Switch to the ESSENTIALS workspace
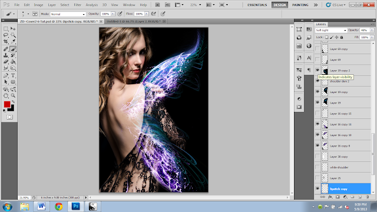The height and width of the screenshot is (212, 377). tap(257, 5)
